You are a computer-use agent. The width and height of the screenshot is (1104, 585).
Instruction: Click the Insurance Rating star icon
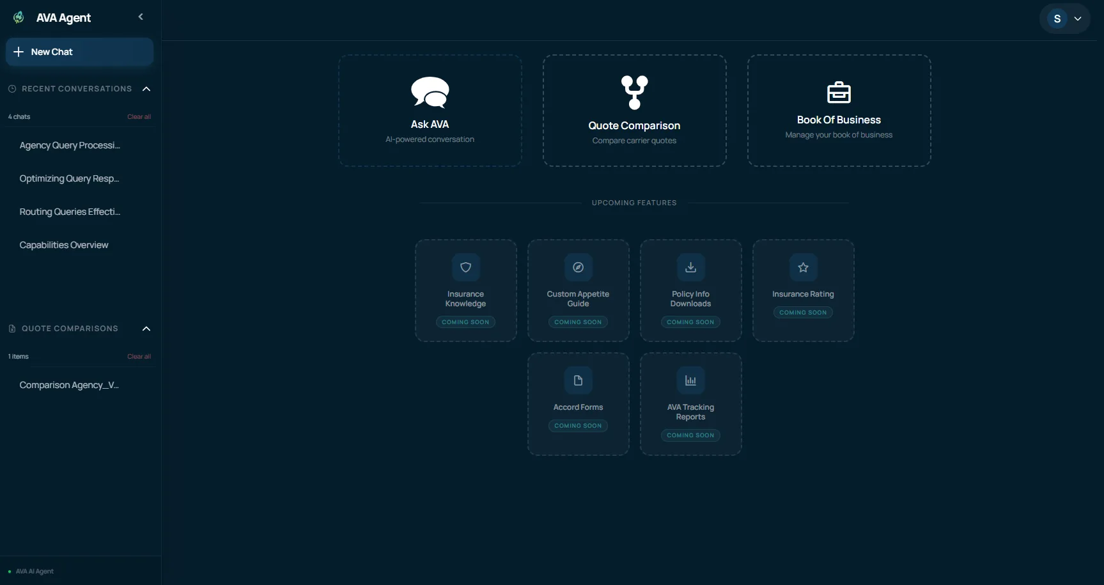804,267
